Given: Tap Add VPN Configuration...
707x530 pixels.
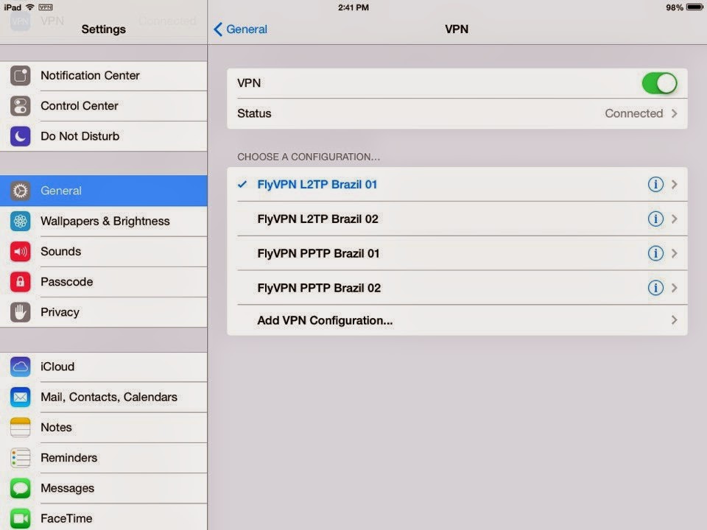Looking at the screenshot, I should coord(457,320).
